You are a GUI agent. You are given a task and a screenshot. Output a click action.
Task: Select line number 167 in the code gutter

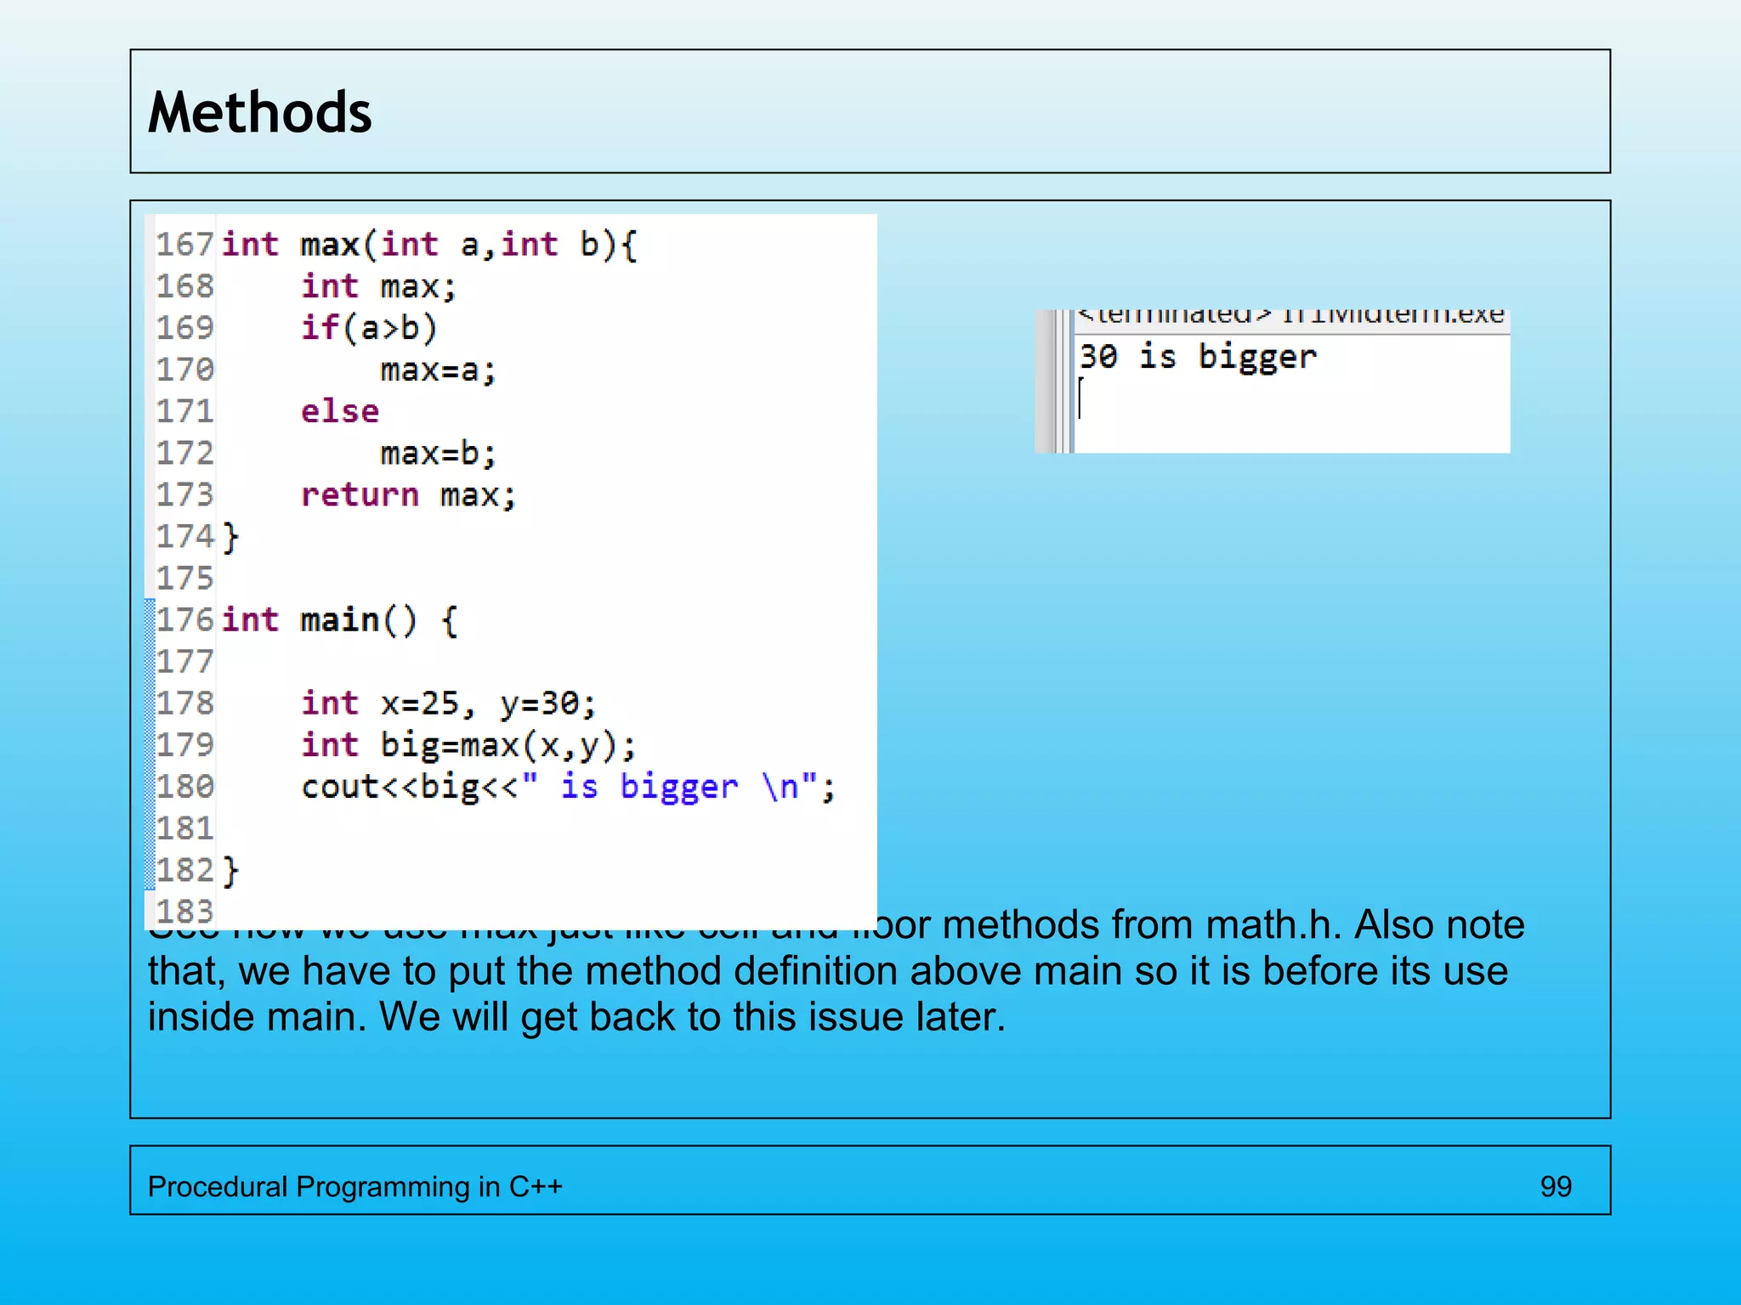pyautogui.click(x=184, y=245)
